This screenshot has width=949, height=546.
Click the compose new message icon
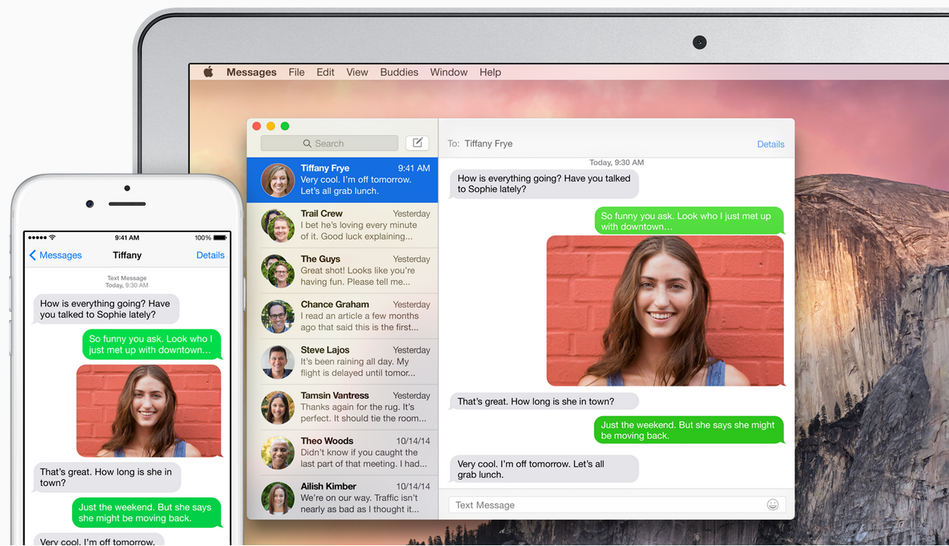(417, 143)
